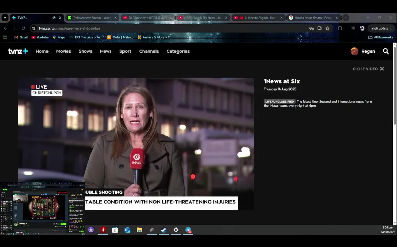397x247 pixels.
Task: Open the Order | Matsato bookmark
Action: (x=120, y=37)
